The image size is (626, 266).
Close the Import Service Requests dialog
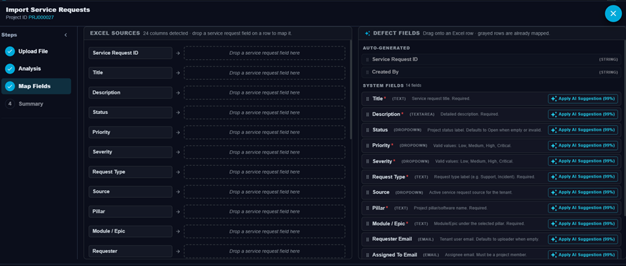coord(614,14)
